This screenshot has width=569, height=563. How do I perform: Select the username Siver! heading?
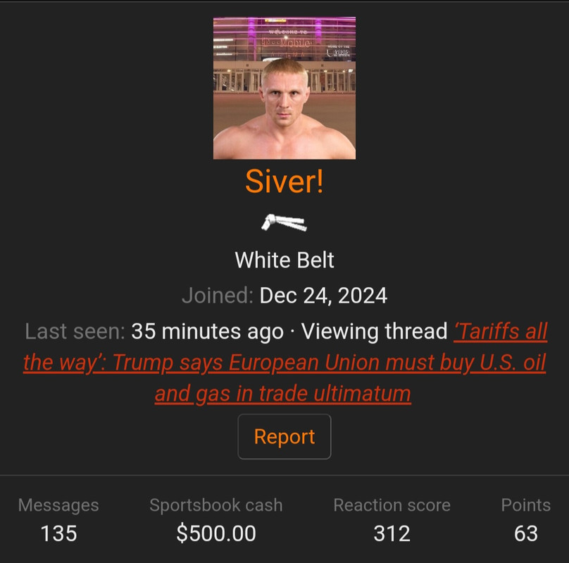point(284,182)
